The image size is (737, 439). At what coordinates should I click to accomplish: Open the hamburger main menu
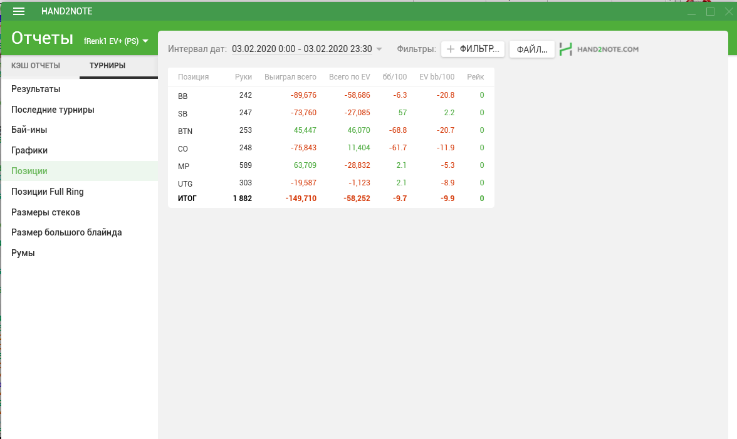point(19,11)
